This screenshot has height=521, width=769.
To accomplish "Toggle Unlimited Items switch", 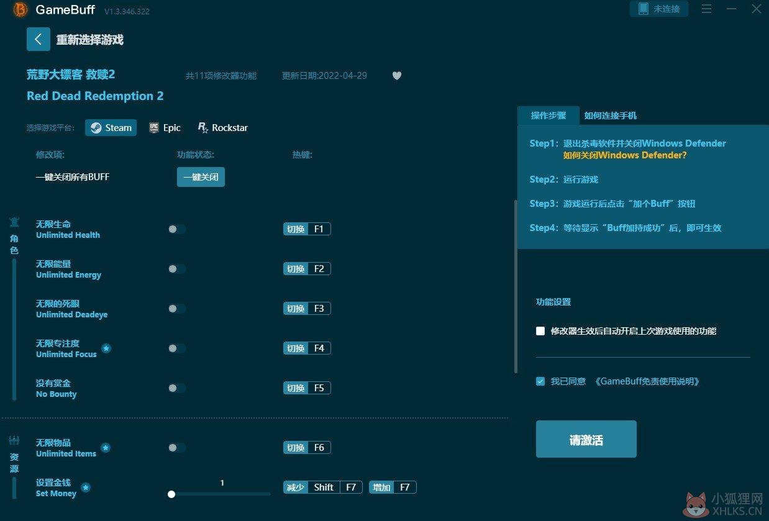I will 176,448.
